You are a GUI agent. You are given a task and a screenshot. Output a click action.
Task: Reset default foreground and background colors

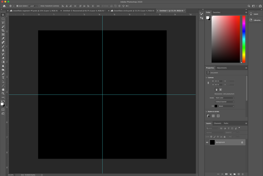point(2,101)
